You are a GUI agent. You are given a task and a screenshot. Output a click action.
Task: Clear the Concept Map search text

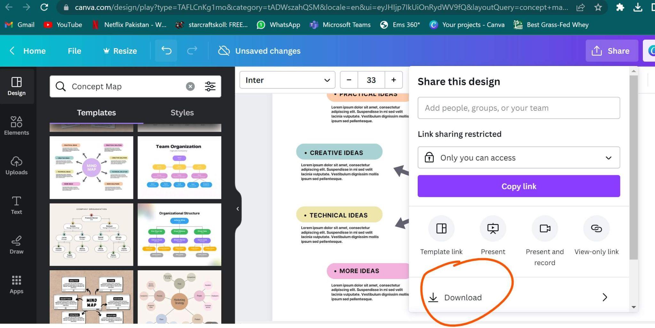pos(190,86)
